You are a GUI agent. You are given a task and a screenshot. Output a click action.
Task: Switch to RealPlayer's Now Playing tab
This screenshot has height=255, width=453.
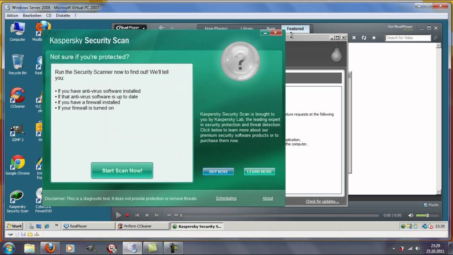216,29
